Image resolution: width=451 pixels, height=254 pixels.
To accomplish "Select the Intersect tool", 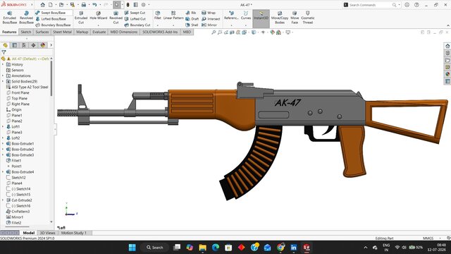I will coord(211,19).
